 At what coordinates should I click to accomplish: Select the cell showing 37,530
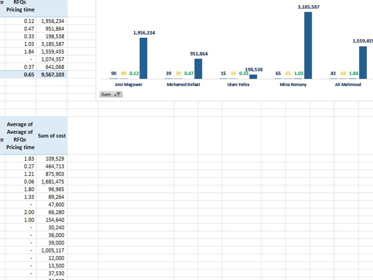coord(52,273)
